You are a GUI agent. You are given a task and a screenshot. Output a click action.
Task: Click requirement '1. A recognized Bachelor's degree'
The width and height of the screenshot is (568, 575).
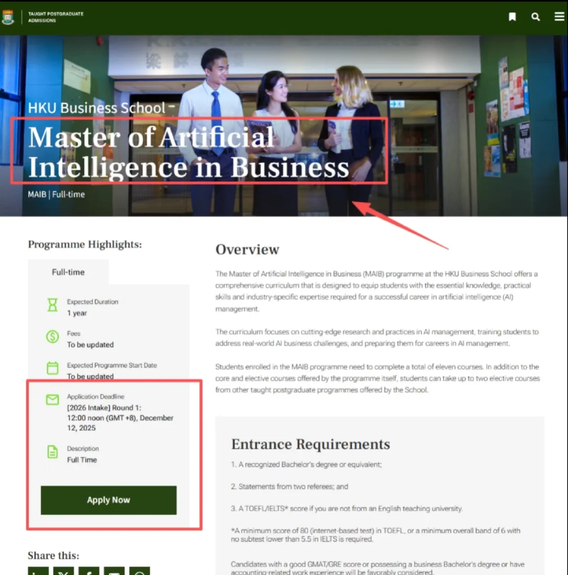(307, 465)
